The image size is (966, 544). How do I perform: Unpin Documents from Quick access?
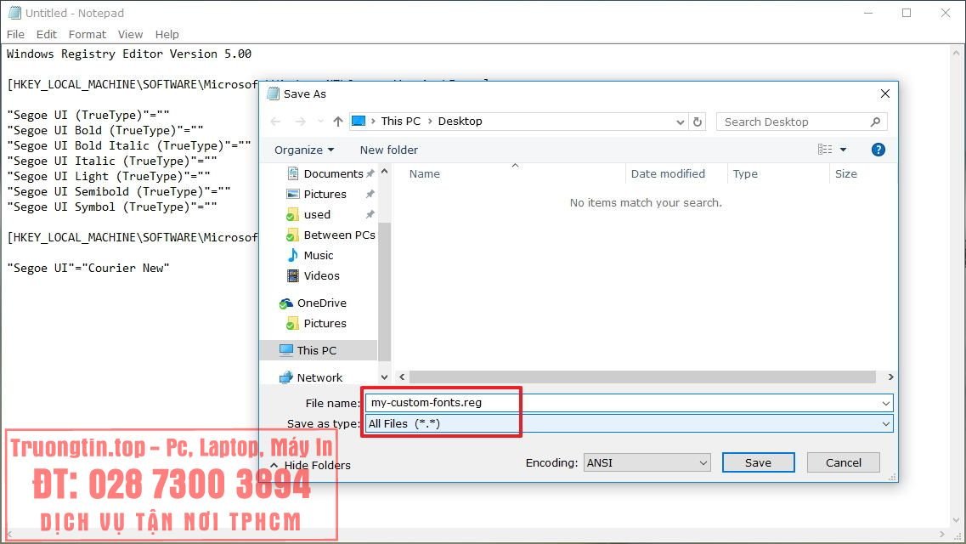370,173
